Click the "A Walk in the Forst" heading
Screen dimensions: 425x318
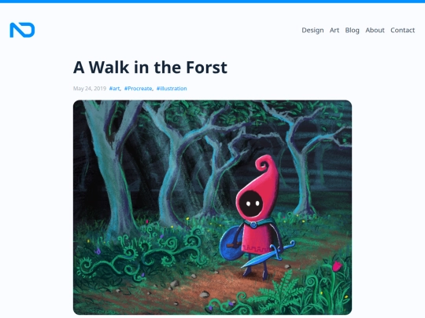click(x=150, y=68)
